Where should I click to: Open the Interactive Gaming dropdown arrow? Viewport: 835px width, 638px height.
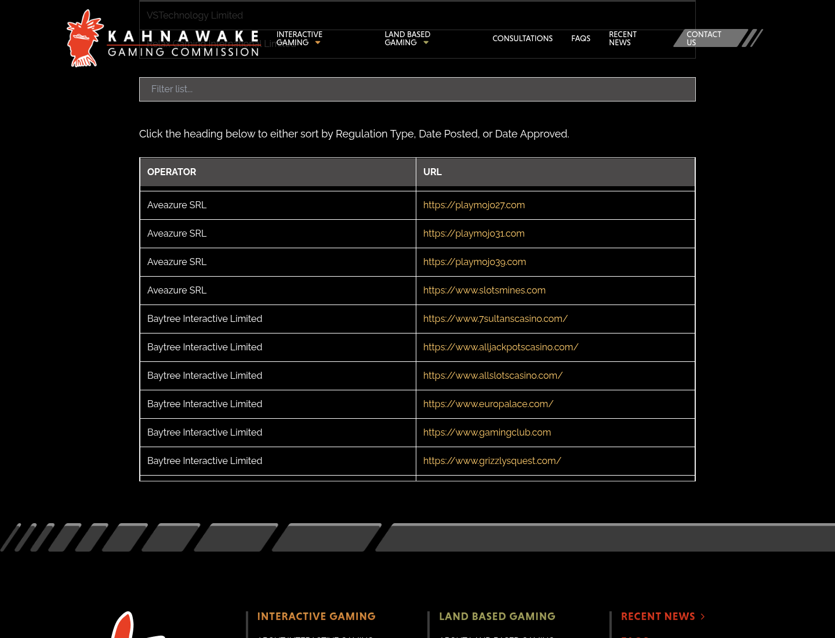(318, 42)
